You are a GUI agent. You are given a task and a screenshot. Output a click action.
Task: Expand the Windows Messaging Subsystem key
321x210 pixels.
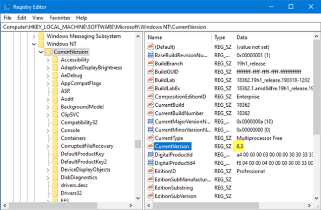point(34,37)
